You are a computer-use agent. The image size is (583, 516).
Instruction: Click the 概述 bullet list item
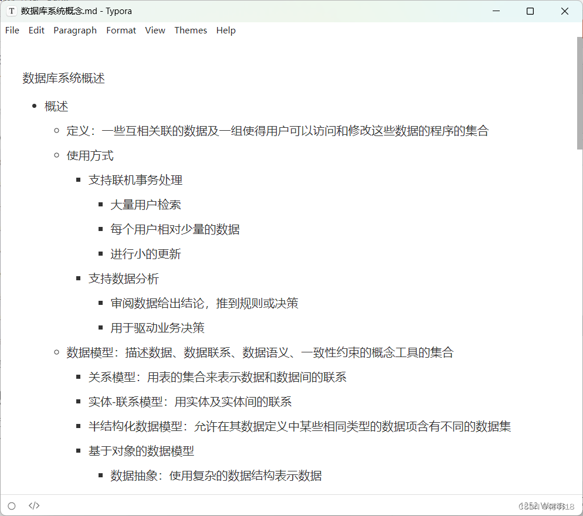coord(56,106)
